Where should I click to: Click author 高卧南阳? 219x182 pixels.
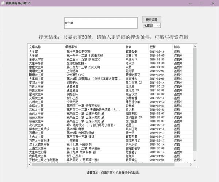(131, 113)
